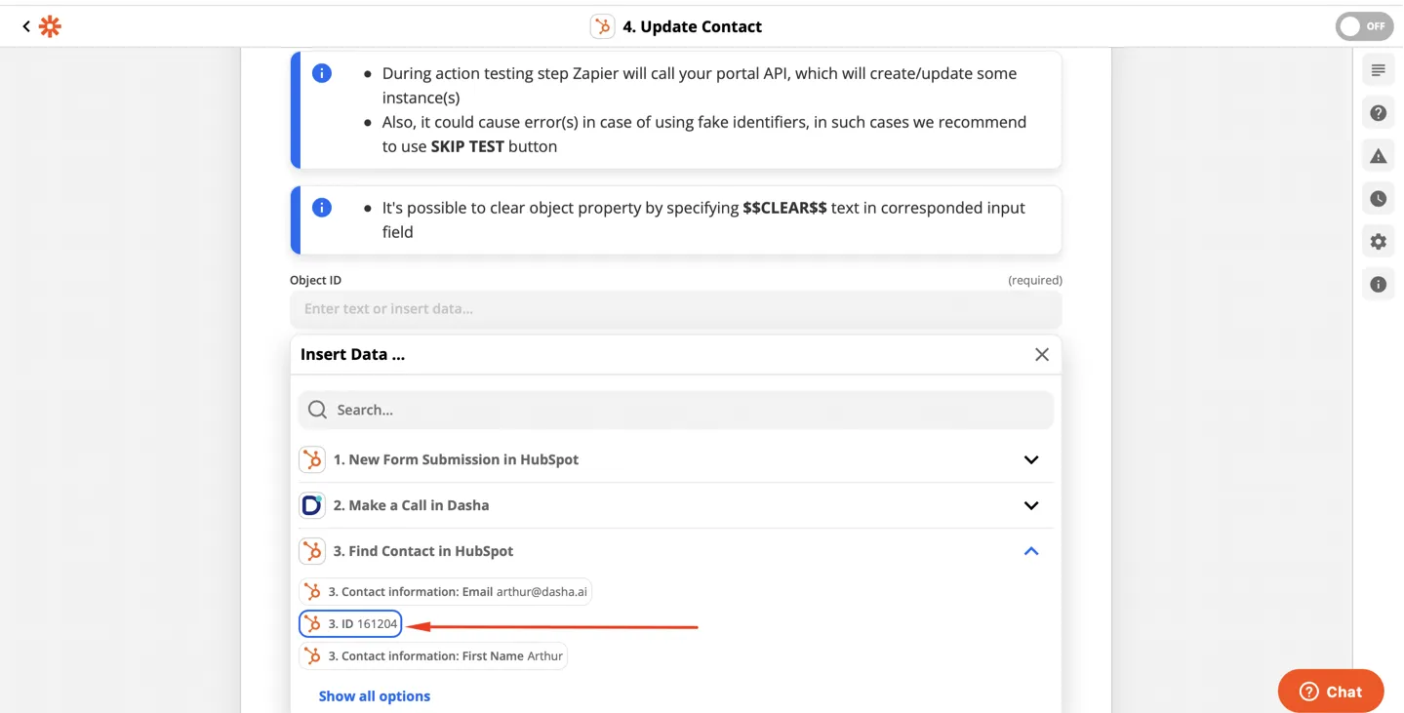Focus the Object ID input field
The width and height of the screenshot is (1404, 713).
[675, 309]
